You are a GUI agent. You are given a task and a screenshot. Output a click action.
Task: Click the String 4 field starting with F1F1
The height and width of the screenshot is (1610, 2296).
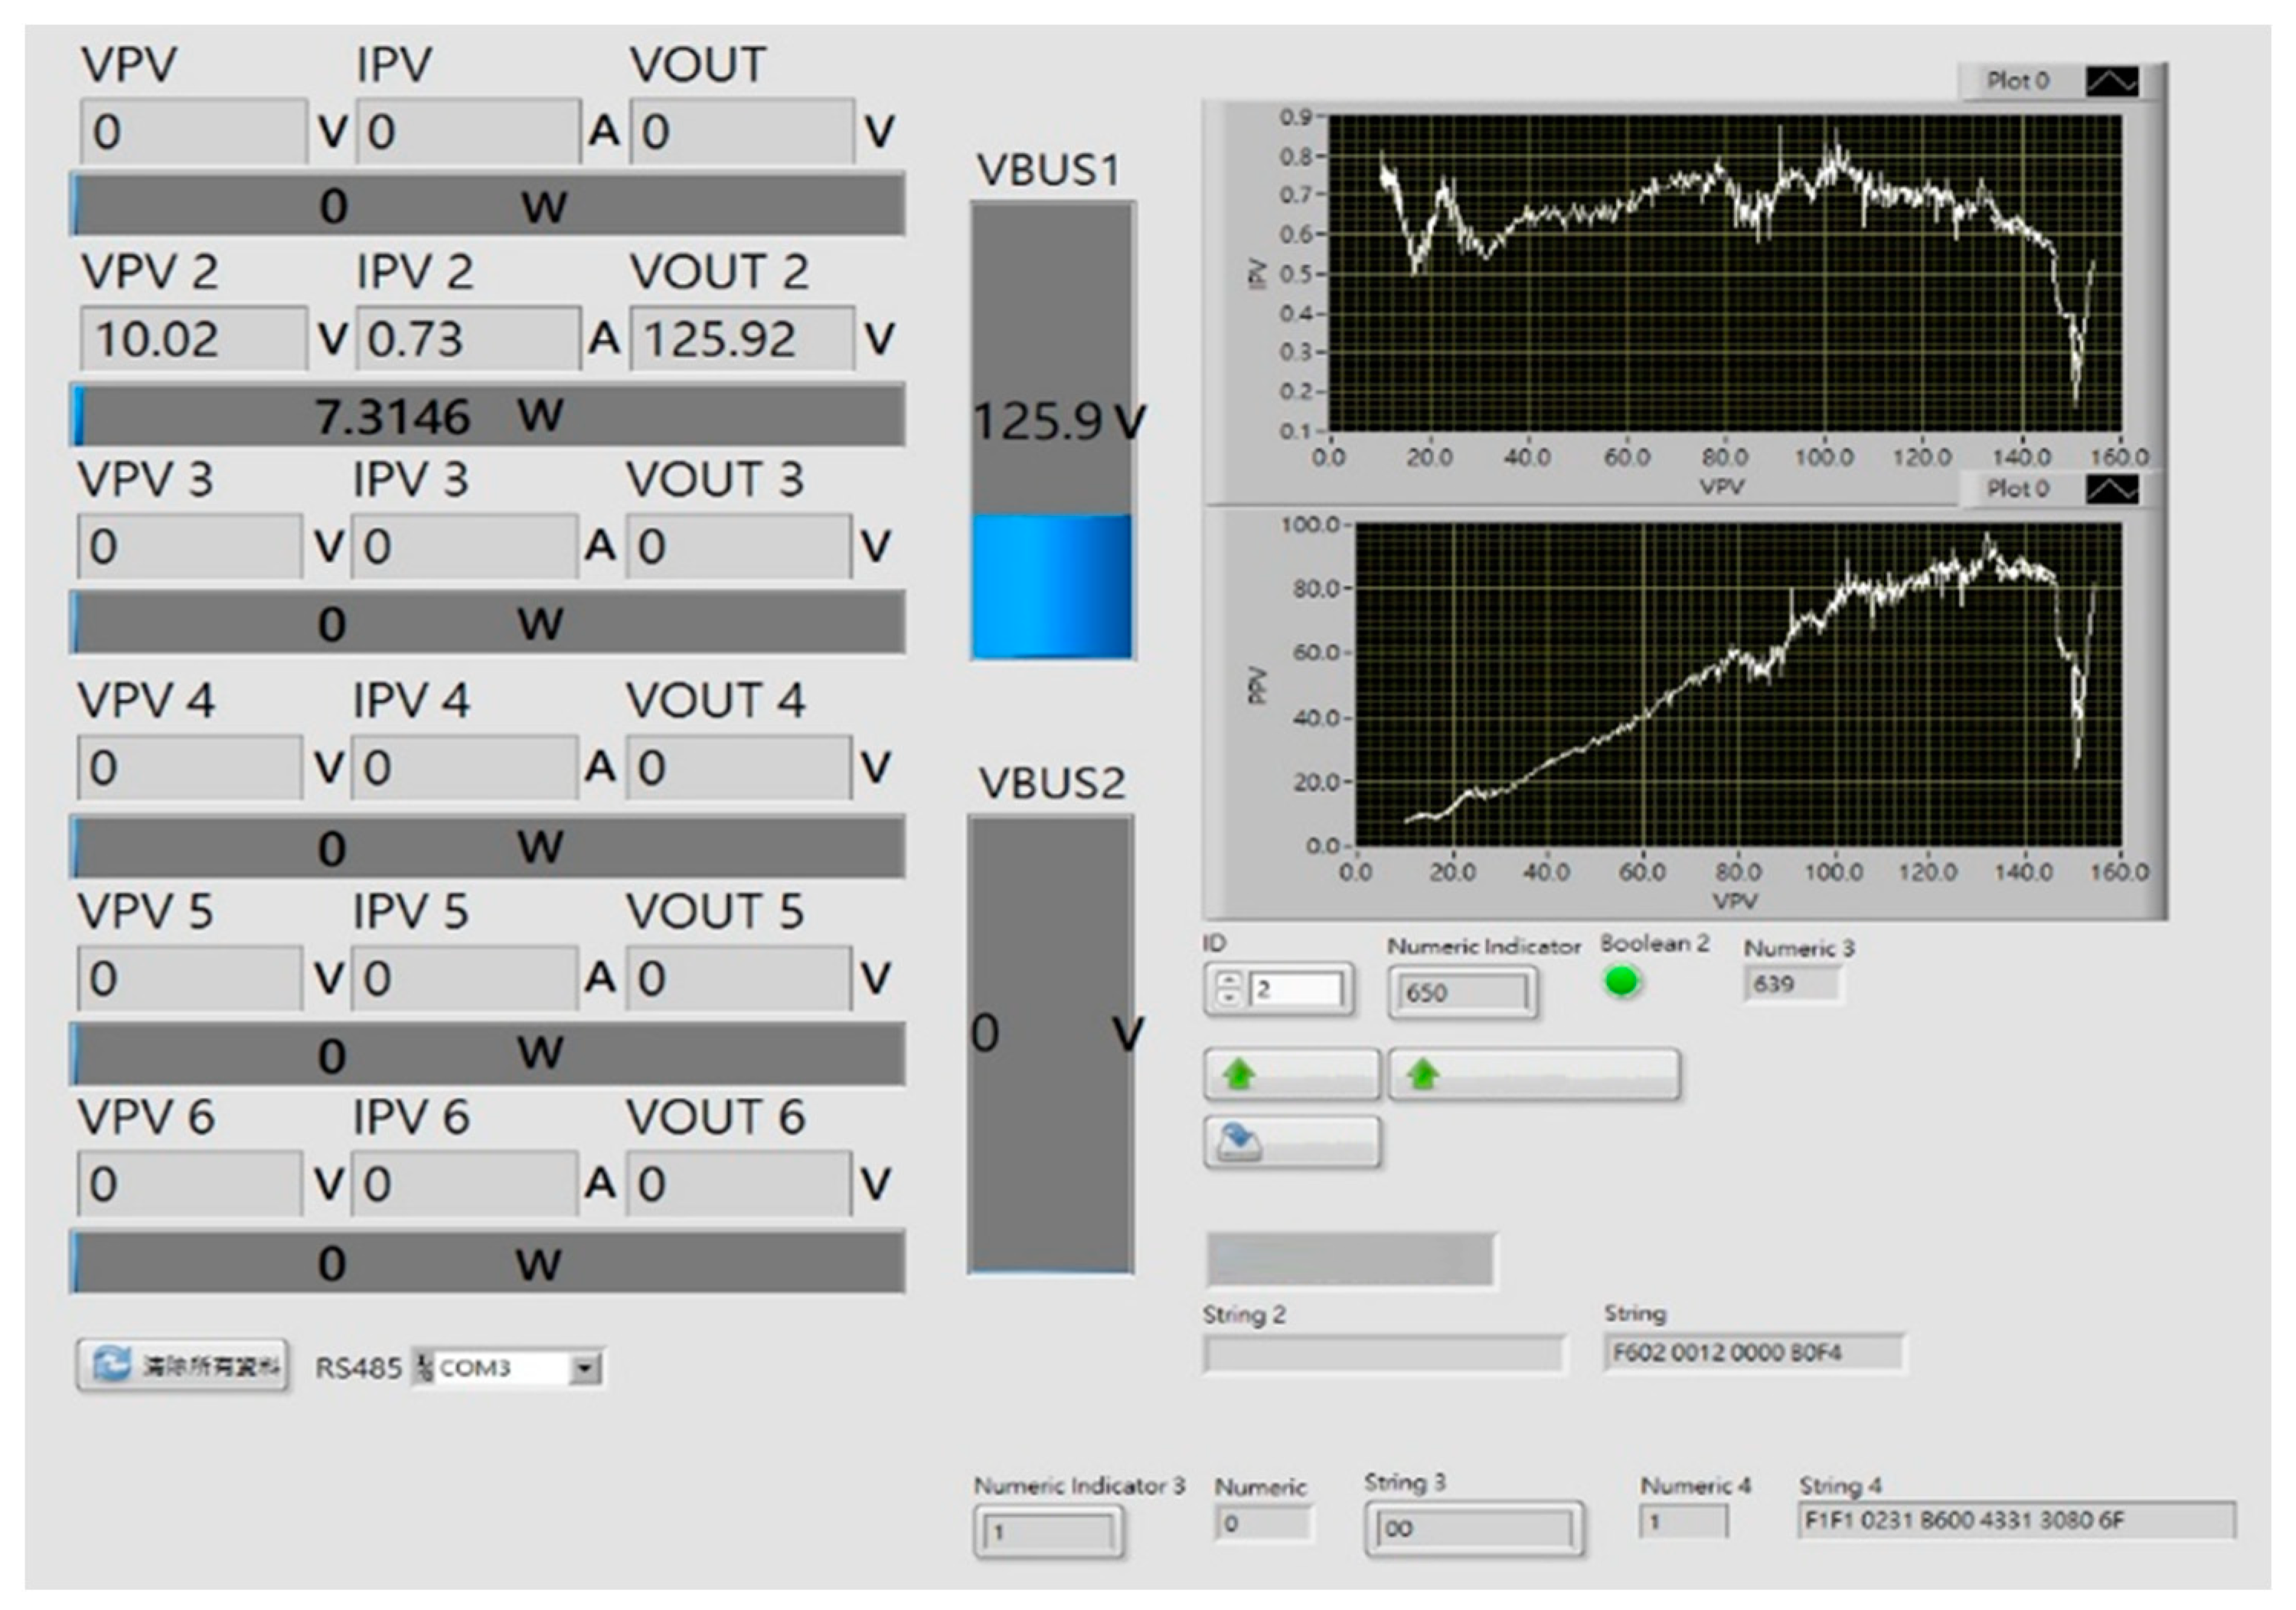(2016, 1521)
